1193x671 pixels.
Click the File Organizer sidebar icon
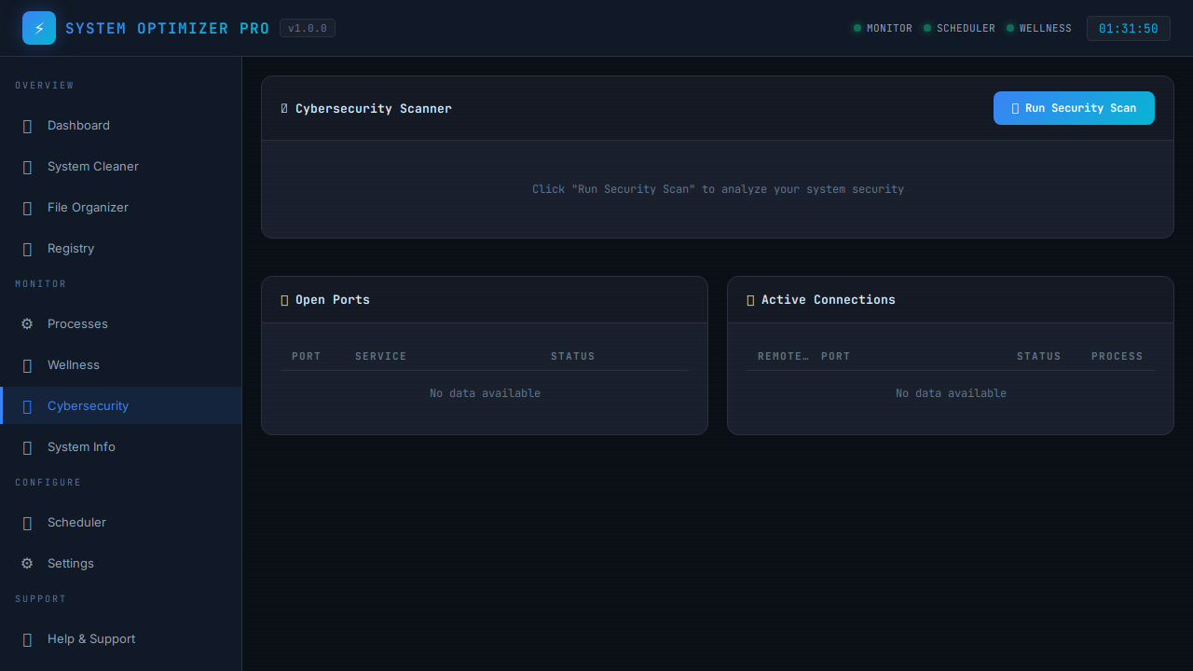pos(27,208)
